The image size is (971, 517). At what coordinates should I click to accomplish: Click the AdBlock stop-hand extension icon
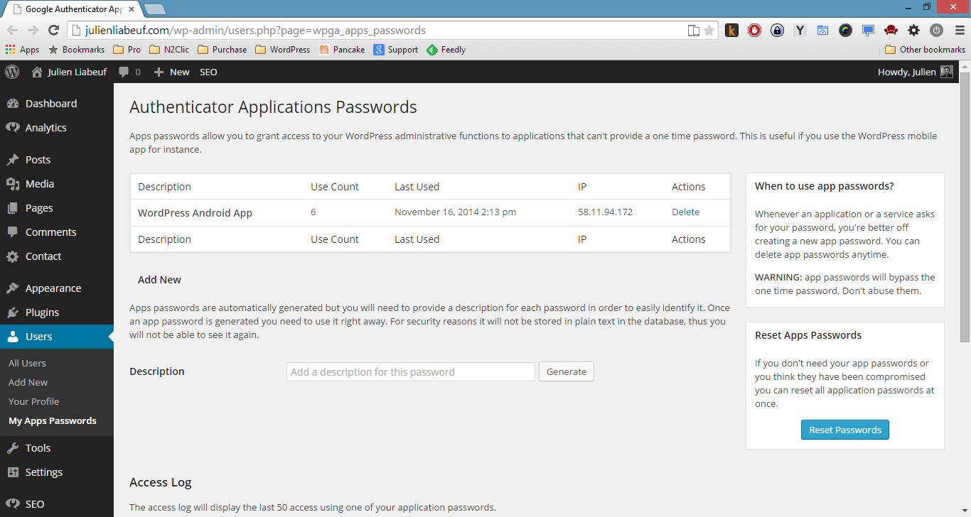click(x=754, y=31)
